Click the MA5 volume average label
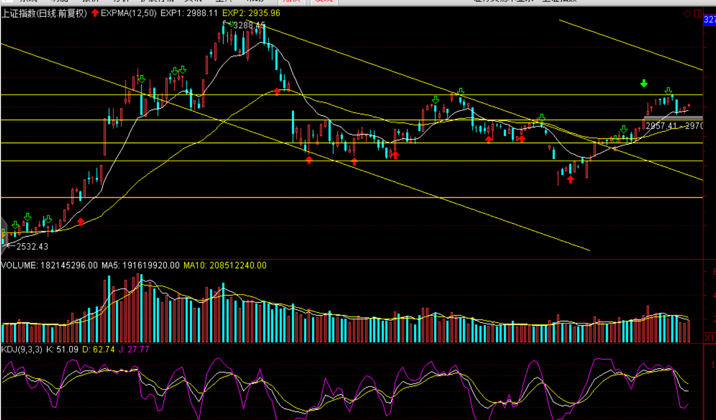 (140, 265)
